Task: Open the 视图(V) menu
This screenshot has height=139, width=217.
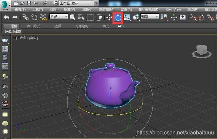Action: point(69,9)
